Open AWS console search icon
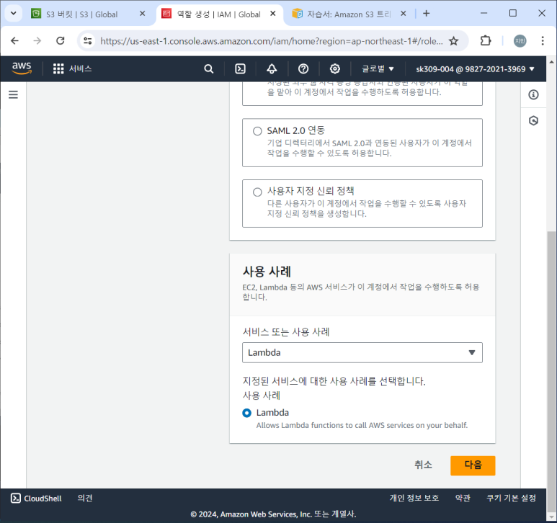The width and height of the screenshot is (557, 523). point(209,69)
